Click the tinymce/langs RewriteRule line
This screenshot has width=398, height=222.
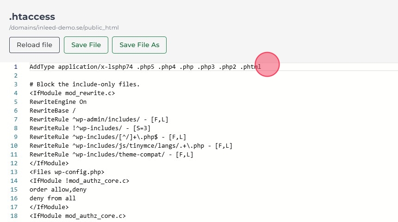point(131,146)
